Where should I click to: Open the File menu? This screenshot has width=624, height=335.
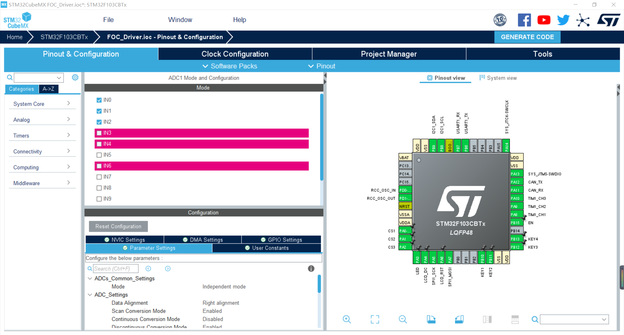108,20
